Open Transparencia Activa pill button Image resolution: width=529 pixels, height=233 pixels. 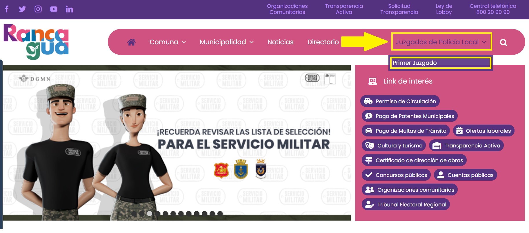466,145
